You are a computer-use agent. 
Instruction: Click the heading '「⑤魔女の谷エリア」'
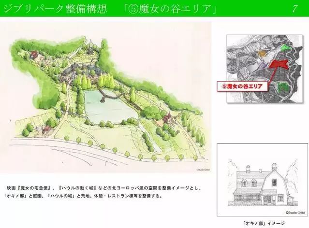pyautogui.click(x=171, y=9)
